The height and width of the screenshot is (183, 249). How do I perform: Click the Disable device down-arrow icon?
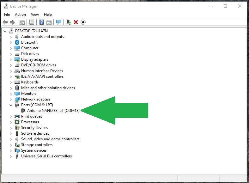(x=83, y=22)
